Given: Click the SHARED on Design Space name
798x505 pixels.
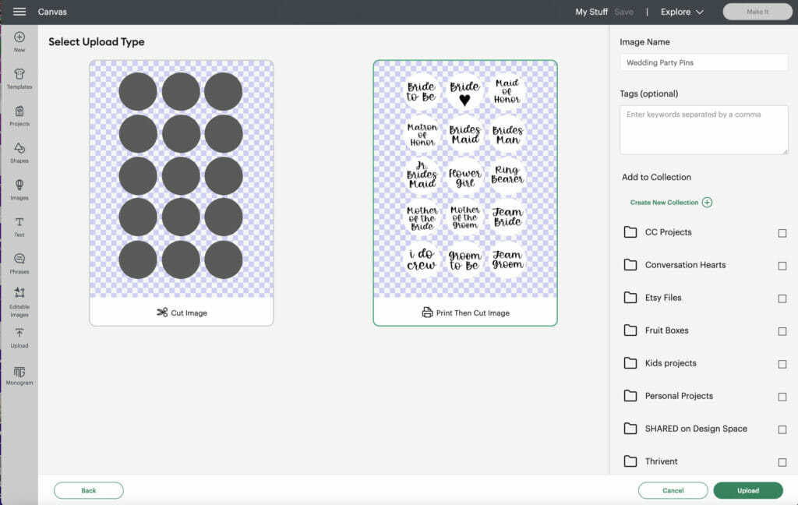Looking at the screenshot, I should pos(696,429).
